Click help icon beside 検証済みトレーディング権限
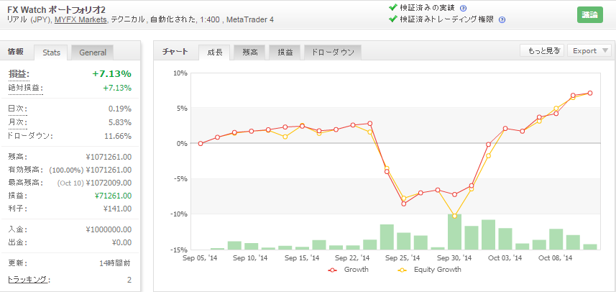Screen dimensions: 616x292 (x=501, y=19)
